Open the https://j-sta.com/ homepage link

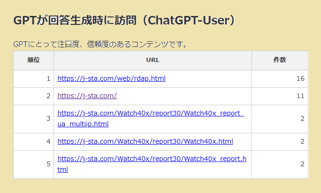87,96
